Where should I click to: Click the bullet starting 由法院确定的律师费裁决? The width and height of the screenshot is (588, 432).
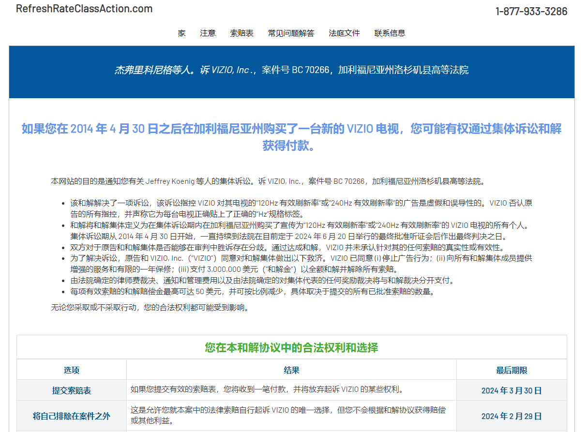tap(262, 280)
